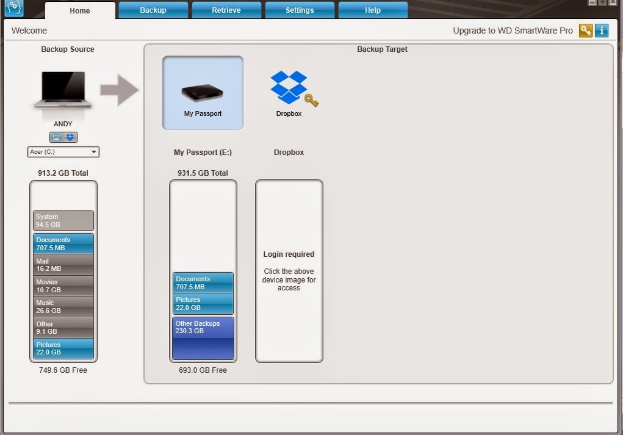Click source Documents 707.5 MB category

(x=63, y=243)
